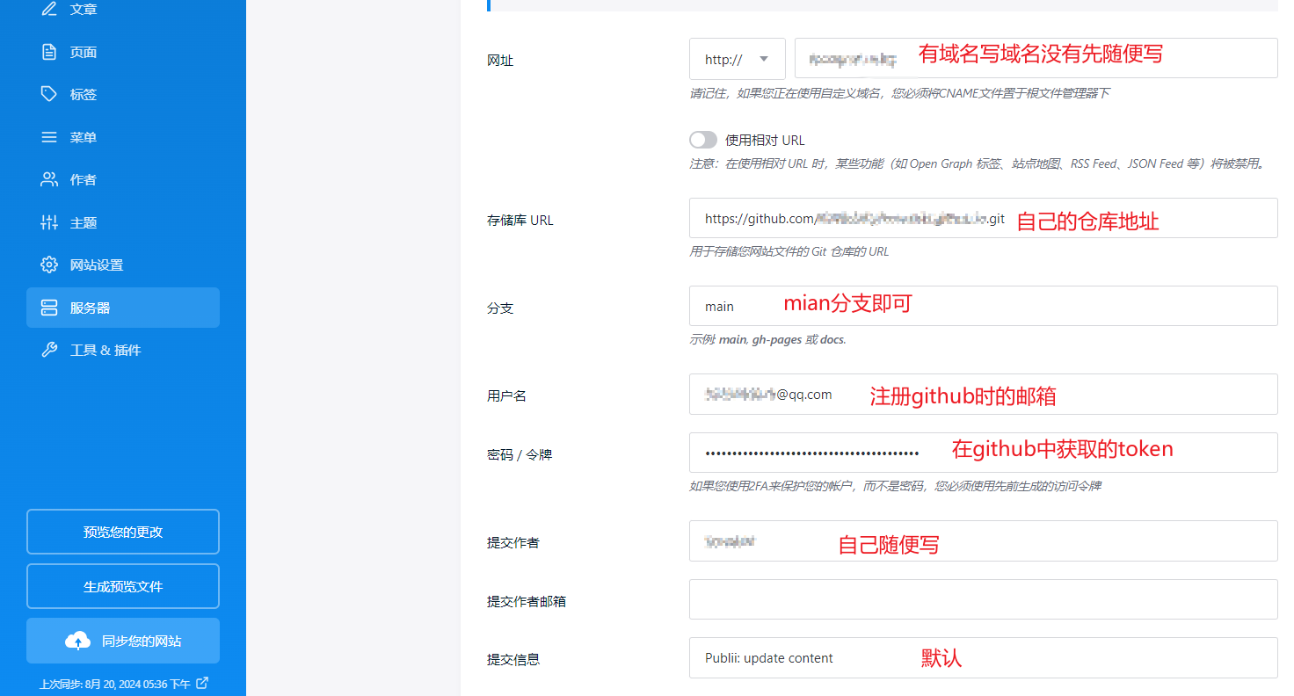Click the sliders icon next to 主题
This screenshot has height=696, width=1294.
(49, 222)
